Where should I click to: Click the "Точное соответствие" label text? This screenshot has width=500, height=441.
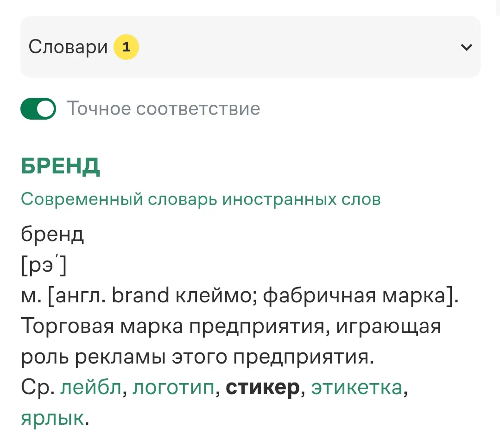point(163,109)
